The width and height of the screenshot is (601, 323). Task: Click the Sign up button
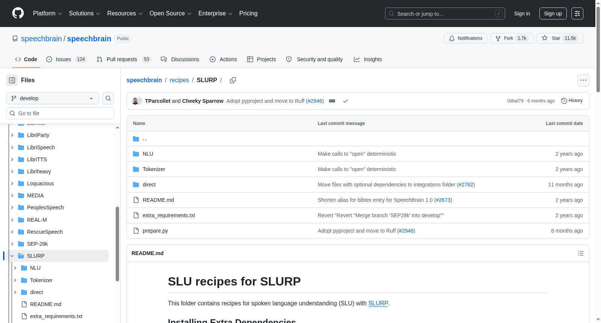tap(553, 14)
